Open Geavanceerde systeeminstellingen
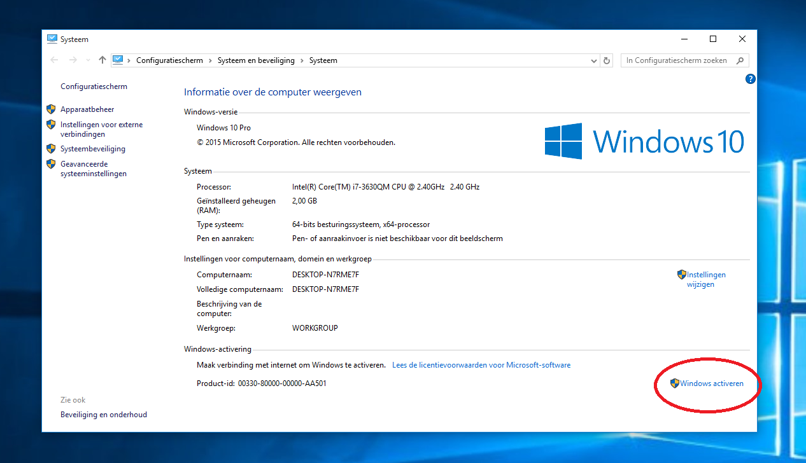The height and width of the screenshot is (463, 806). (x=94, y=169)
